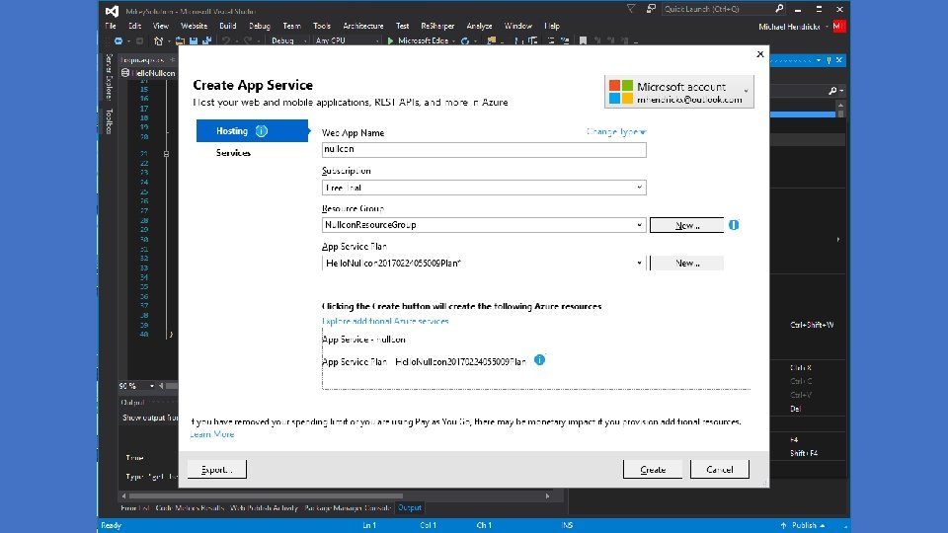The image size is (948, 533).
Task: Click the Microsoft account logo tile
Action: pos(620,93)
